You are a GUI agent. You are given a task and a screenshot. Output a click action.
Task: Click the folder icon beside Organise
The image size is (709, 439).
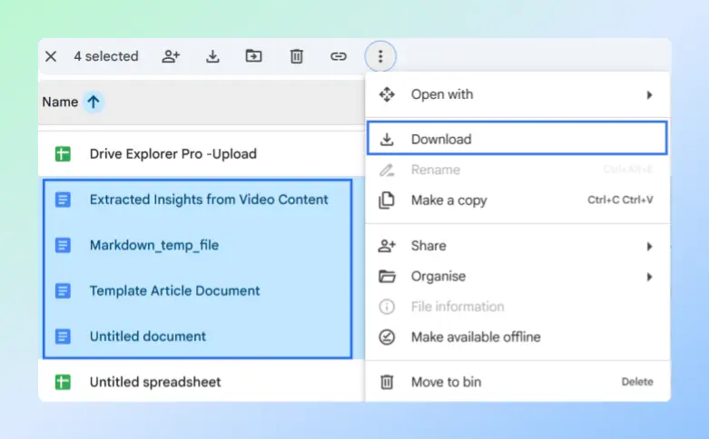click(x=387, y=276)
